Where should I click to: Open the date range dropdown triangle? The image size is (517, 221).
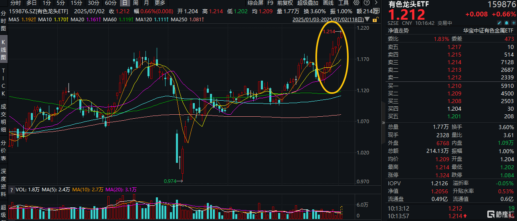pyautogui.click(x=368, y=19)
